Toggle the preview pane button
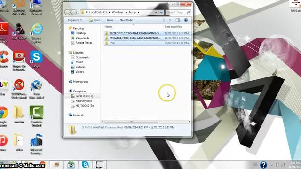301x169 pixels. coord(178,20)
